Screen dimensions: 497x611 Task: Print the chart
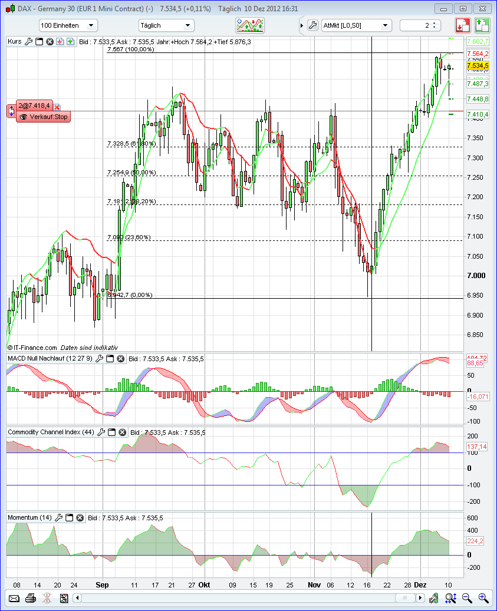[31, 598]
